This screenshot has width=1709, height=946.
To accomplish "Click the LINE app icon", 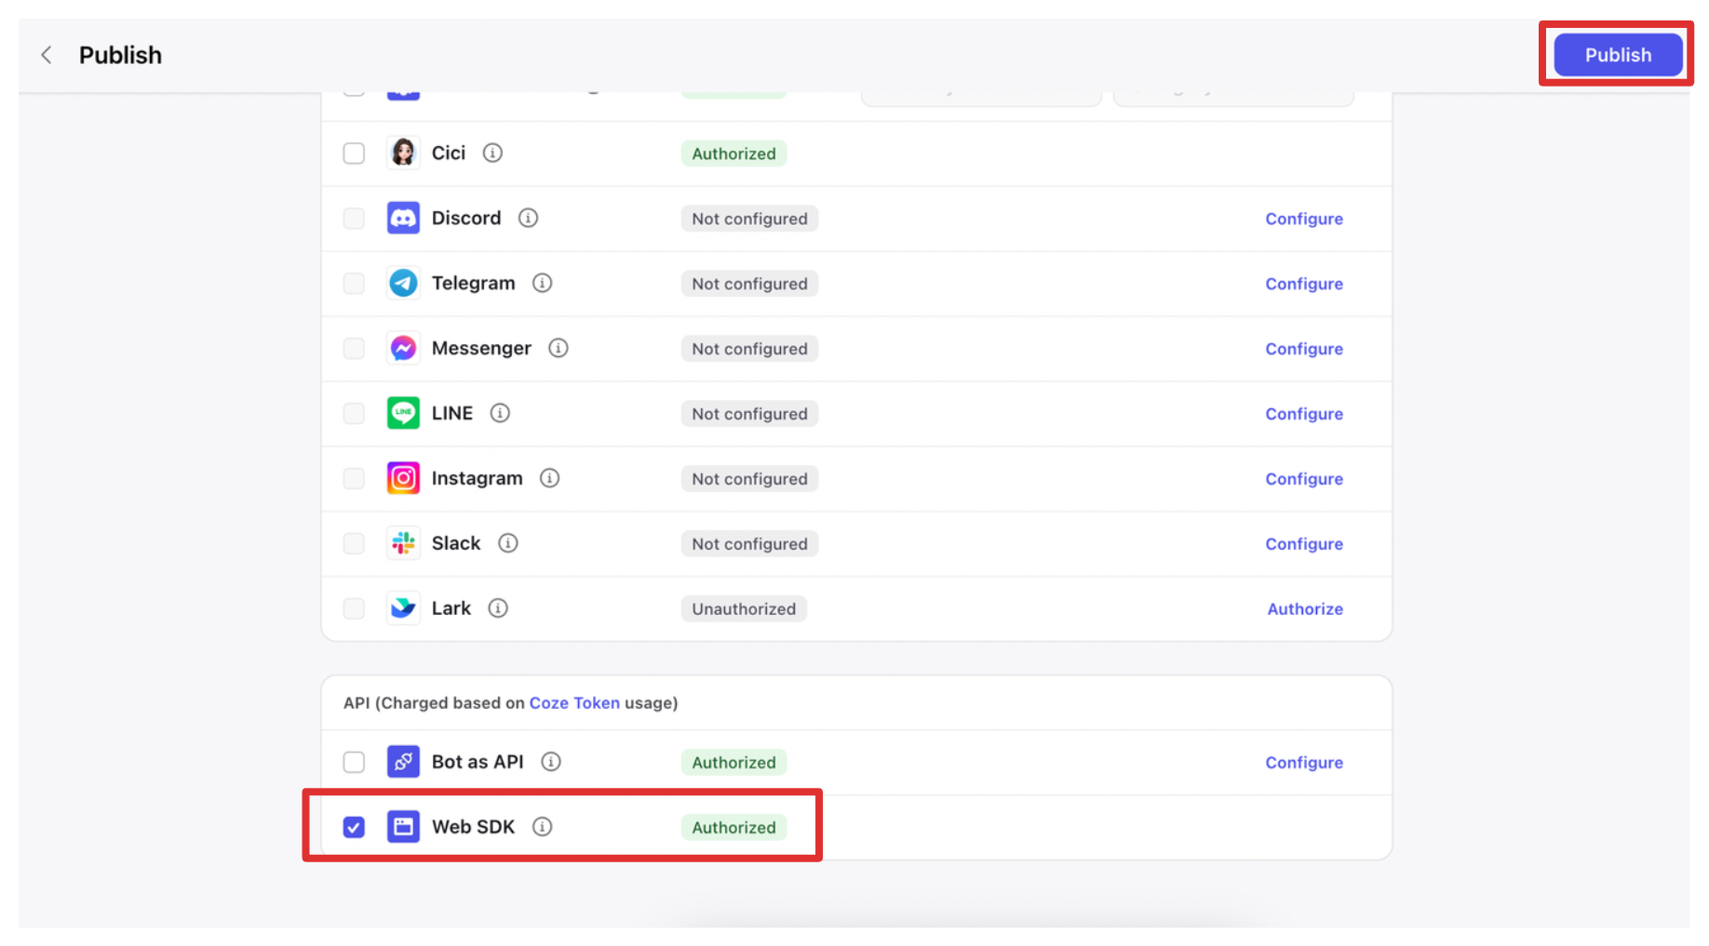I will [403, 413].
